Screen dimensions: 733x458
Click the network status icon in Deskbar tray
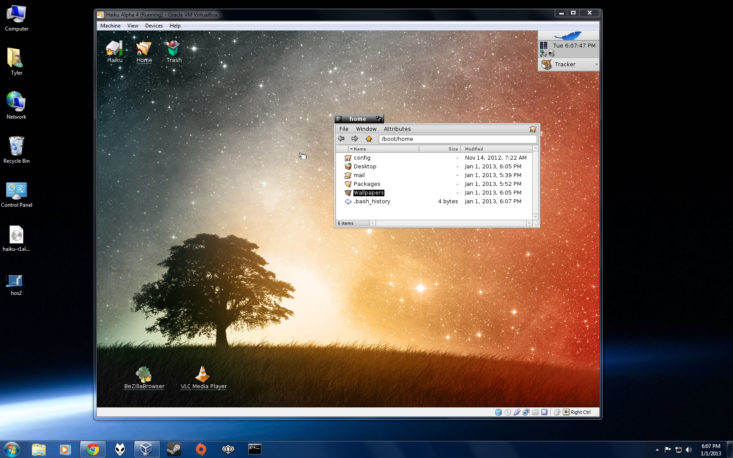(x=543, y=54)
